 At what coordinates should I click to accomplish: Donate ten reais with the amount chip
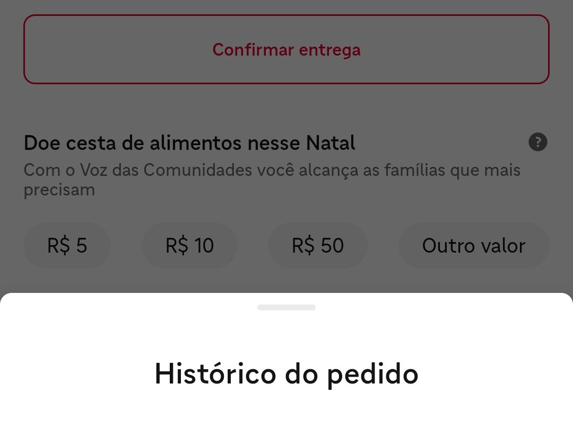coord(189,245)
